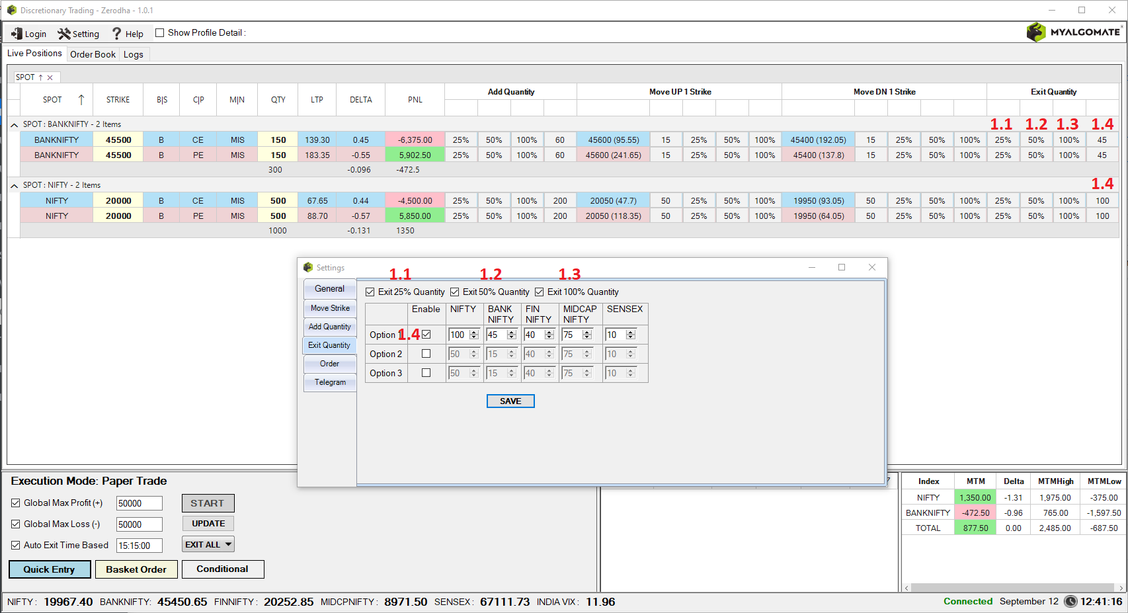Click BANKNIFTY PE PNL value 5,902.50
1128x613 pixels.
(415, 155)
